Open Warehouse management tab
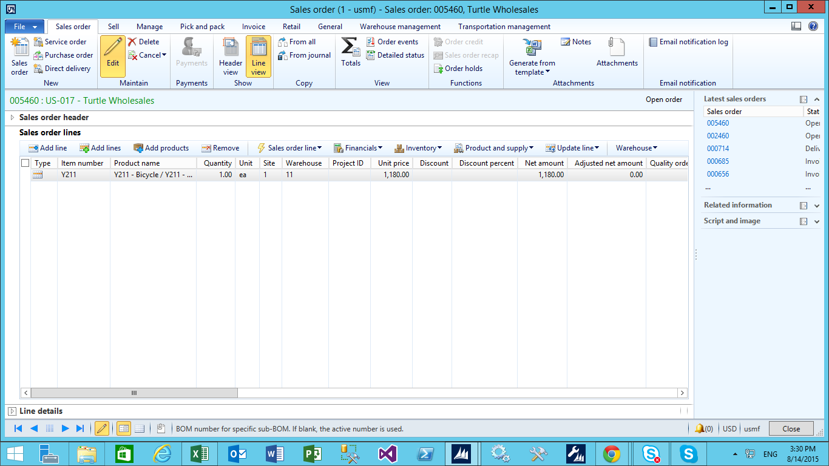The height and width of the screenshot is (466, 829). pos(400,27)
